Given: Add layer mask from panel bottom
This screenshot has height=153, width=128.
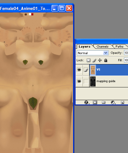Looking at the screenshot, I should [95, 102].
